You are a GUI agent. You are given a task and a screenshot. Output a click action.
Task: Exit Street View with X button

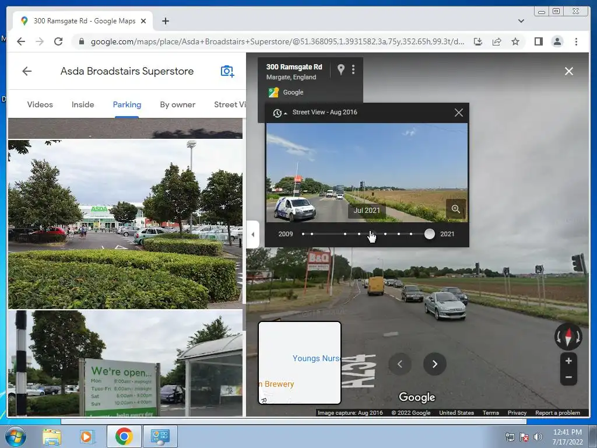569,71
